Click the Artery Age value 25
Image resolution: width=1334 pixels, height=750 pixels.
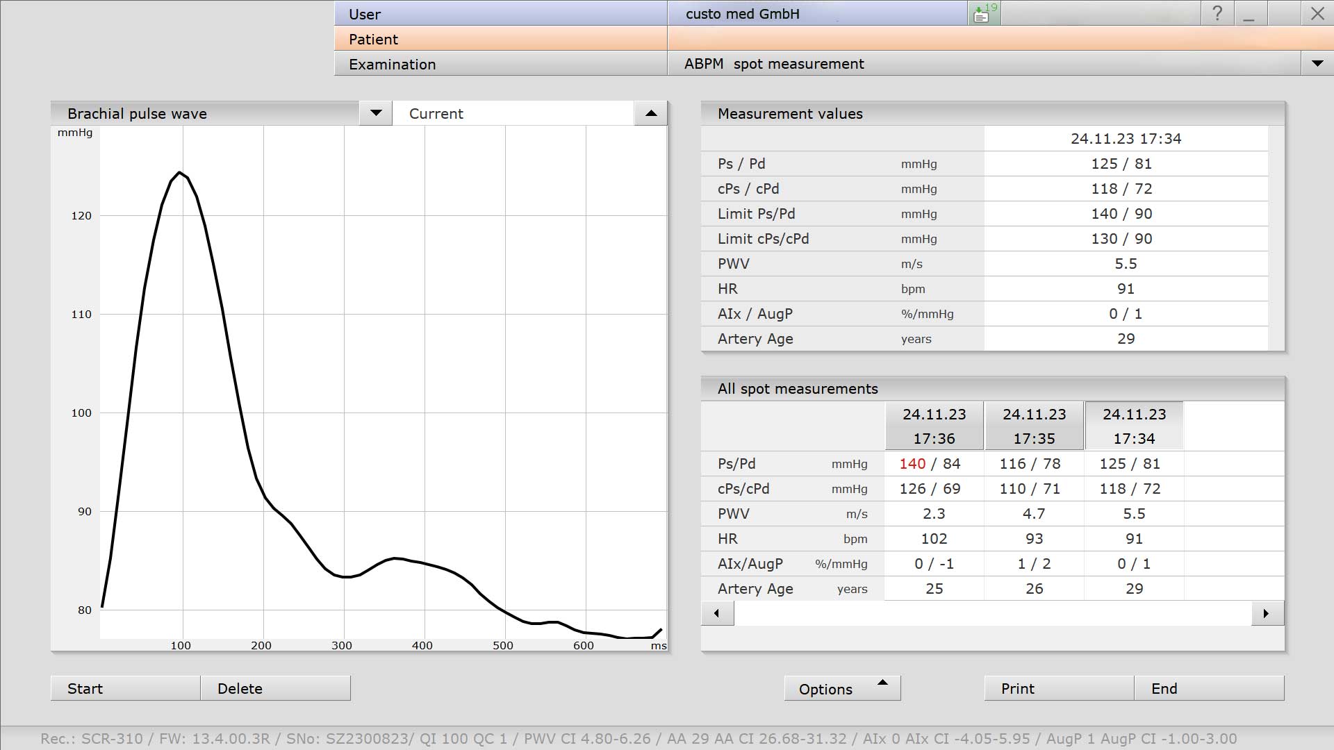[934, 589]
